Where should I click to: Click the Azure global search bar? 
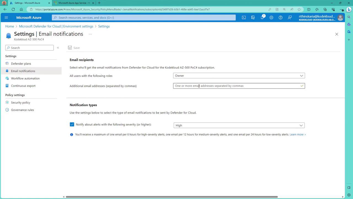click(144, 18)
